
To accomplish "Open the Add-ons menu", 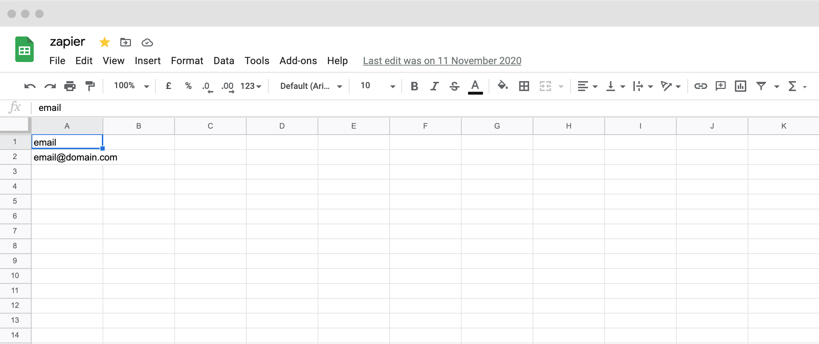I will pos(298,61).
